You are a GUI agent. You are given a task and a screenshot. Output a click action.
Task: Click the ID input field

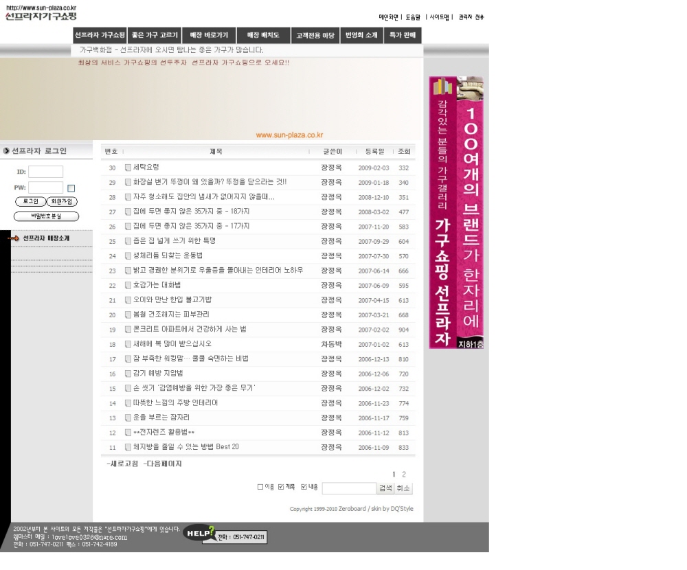[45, 172]
